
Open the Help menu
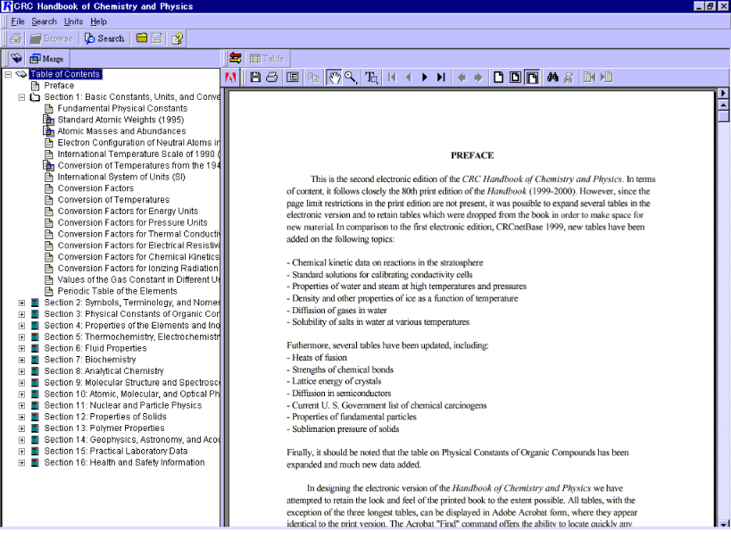point(98,21)
